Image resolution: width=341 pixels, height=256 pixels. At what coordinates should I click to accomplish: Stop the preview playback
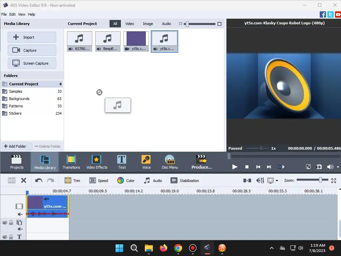[x=247, y=167]
